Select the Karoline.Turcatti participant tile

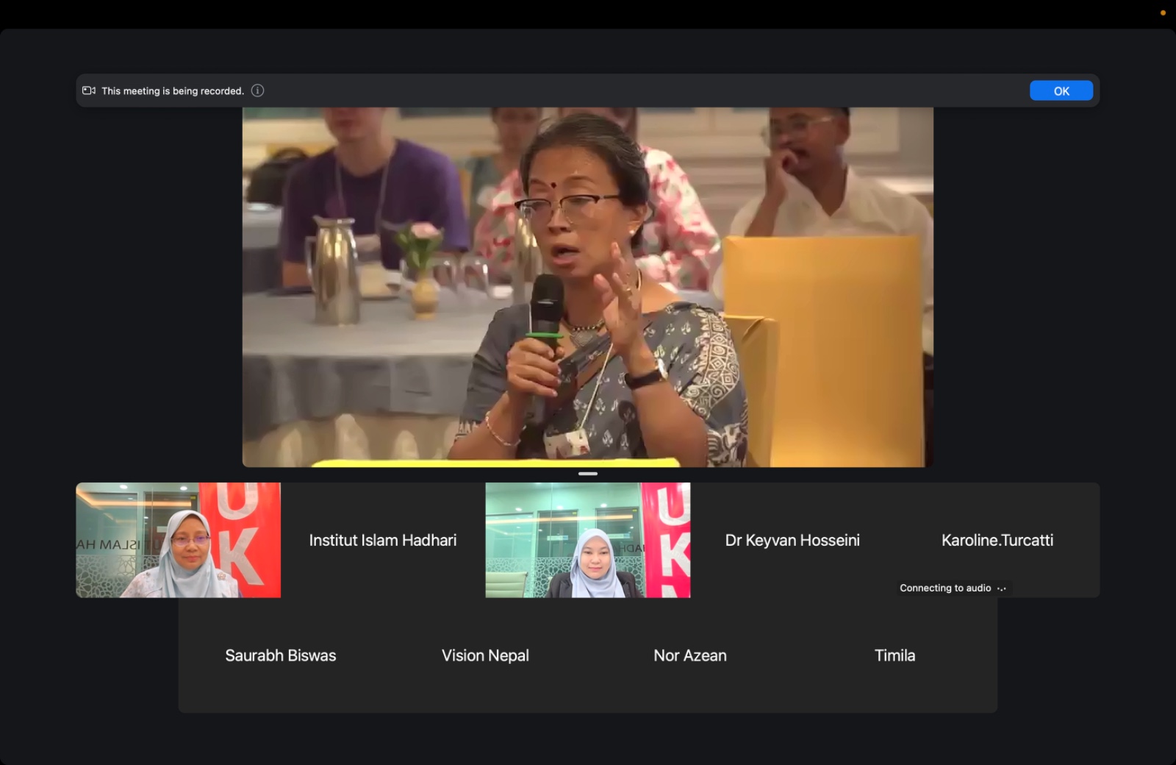coord(997,541)
